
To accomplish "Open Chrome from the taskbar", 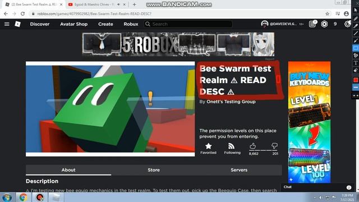I will [23, 198].
